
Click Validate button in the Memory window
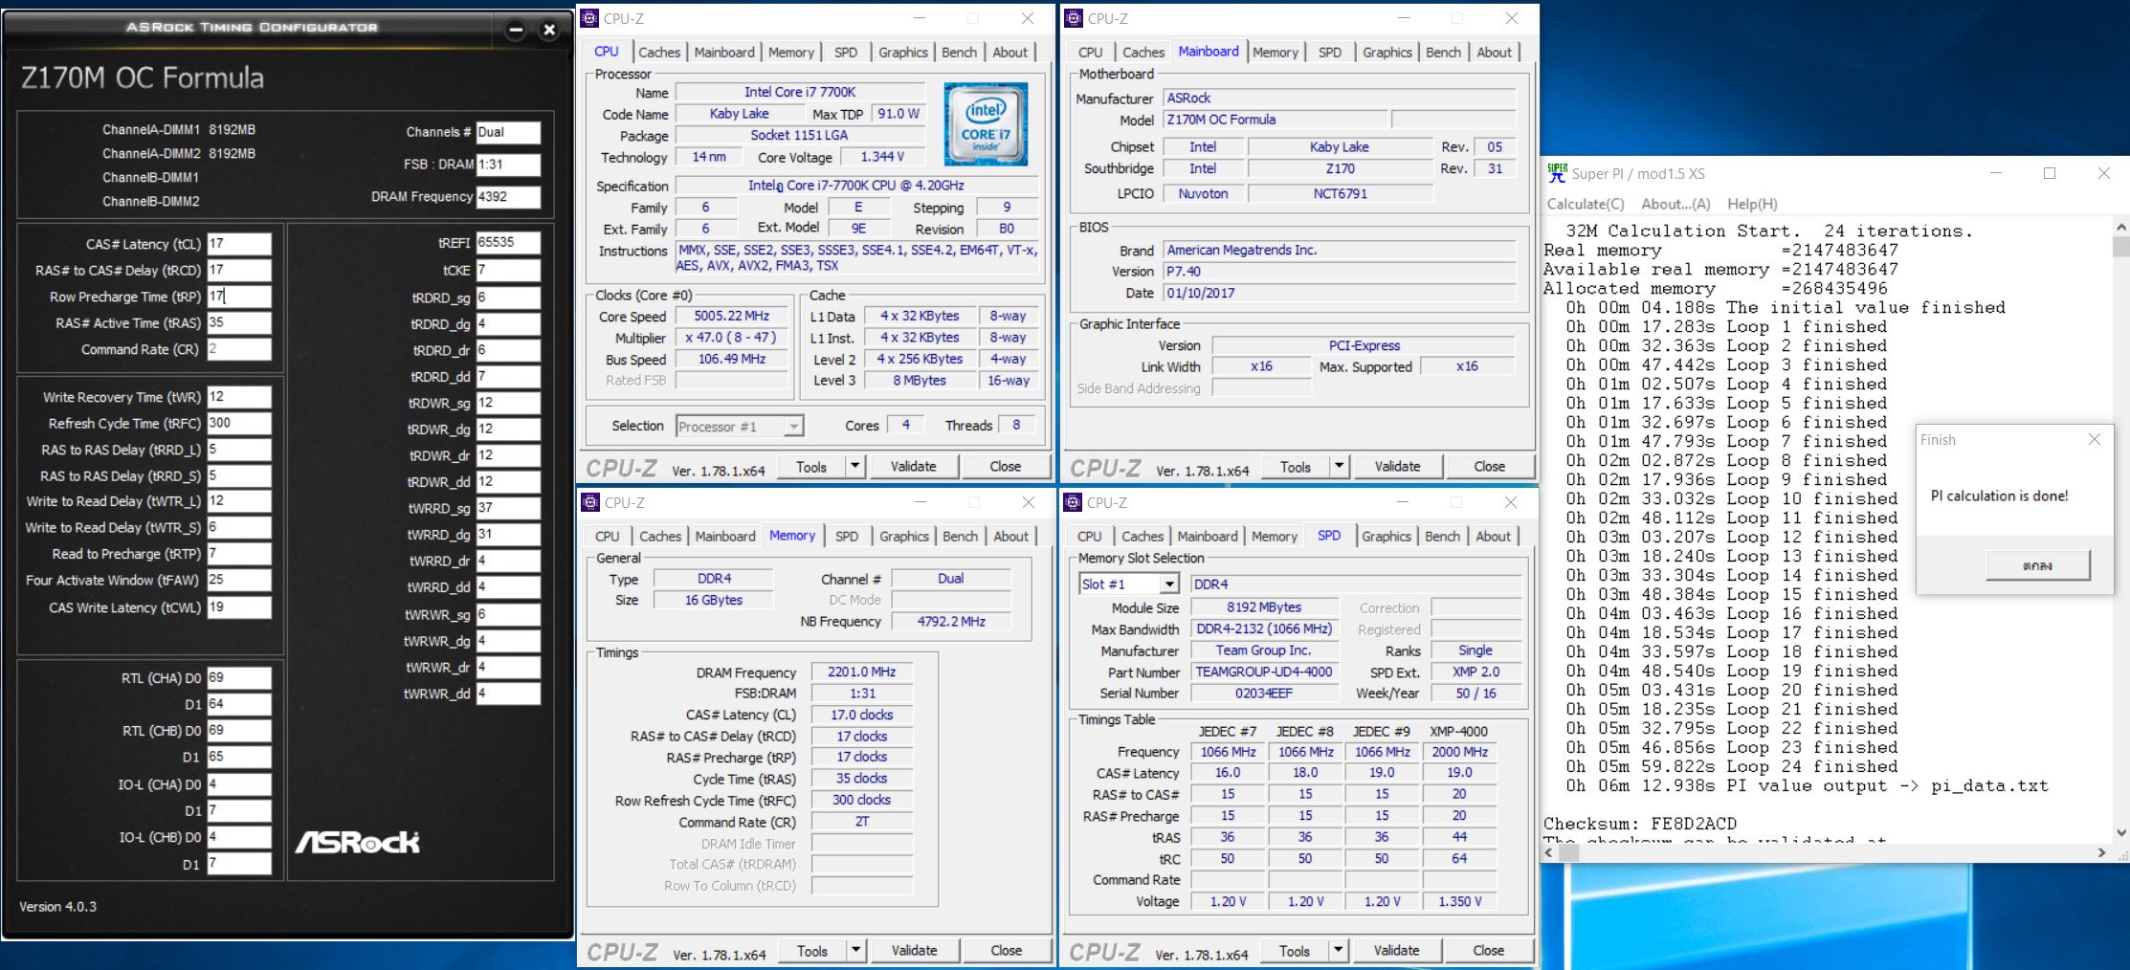[x=914, y=950]
